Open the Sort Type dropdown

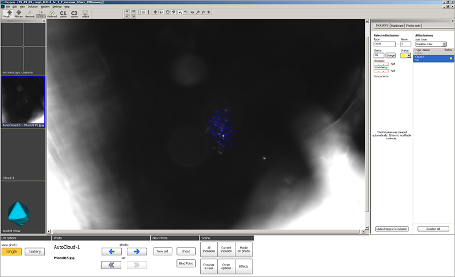431,44
